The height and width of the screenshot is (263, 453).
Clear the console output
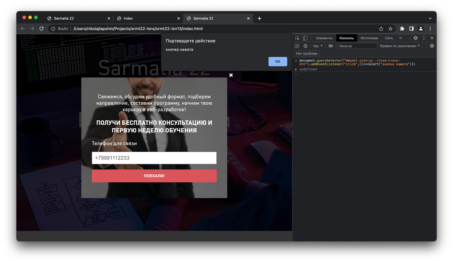(305, 46)
